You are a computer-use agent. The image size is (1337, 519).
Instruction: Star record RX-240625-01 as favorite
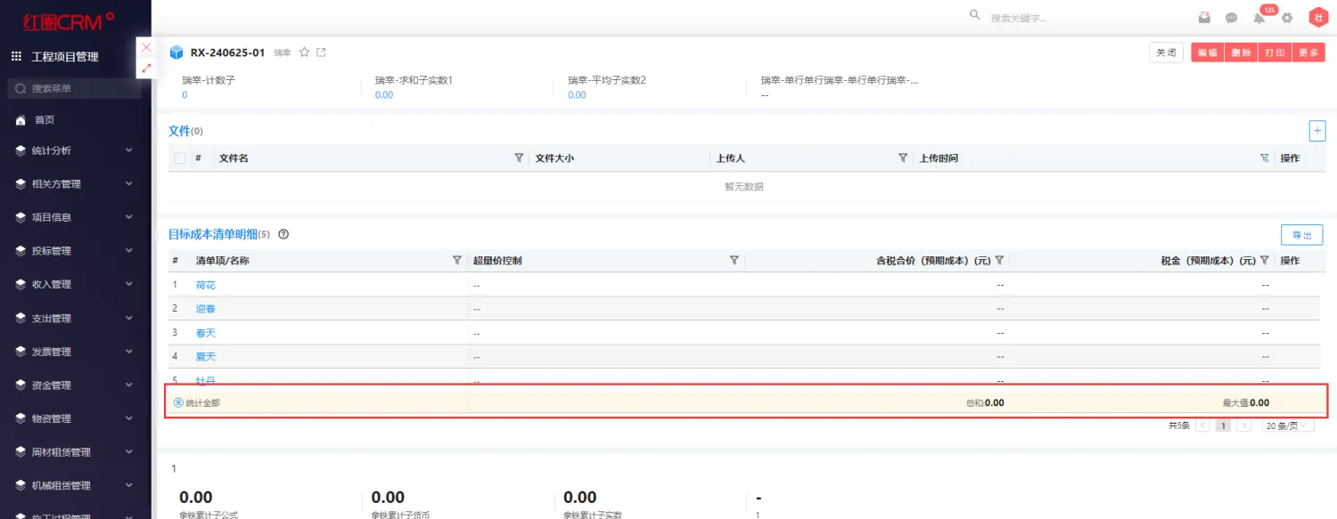pos(304,53)
